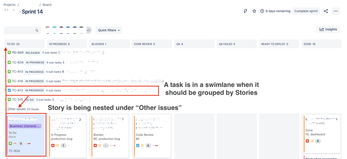
Task: Click the days-in-column dots on Code Review card
Action: pyautogui.click(x=155, y=145)
